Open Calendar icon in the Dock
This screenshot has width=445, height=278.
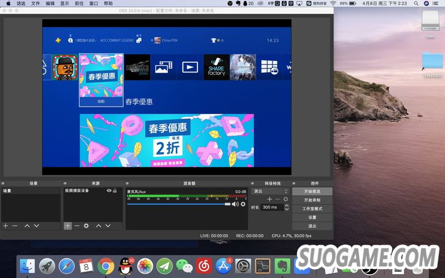tap(86, 266)
